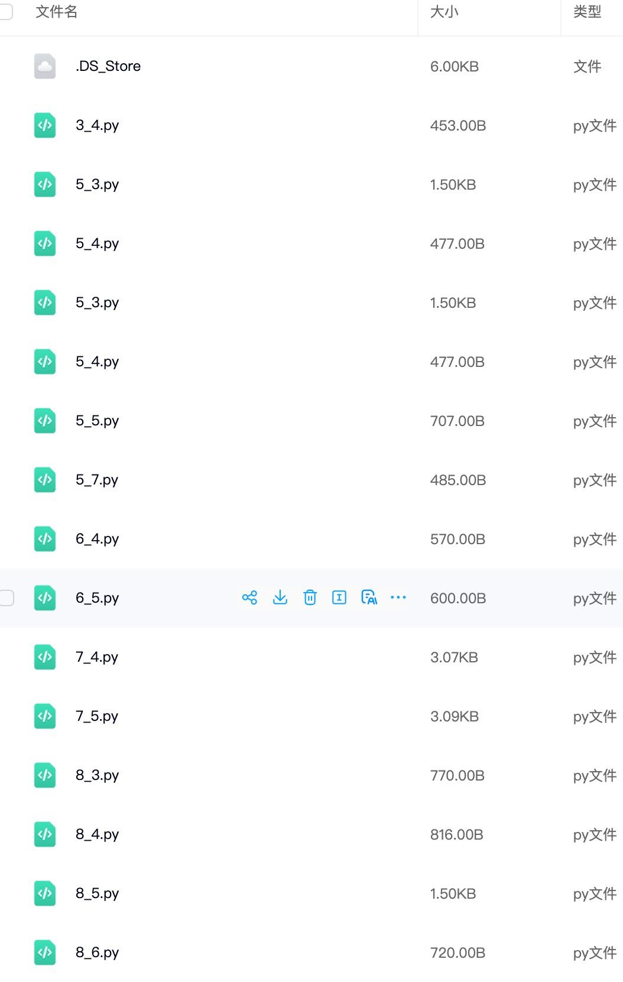Sort the list by the 类型 column header
The width and height of the screenshot is (623, 982).
pyautogui.click(x=587, y=12)
